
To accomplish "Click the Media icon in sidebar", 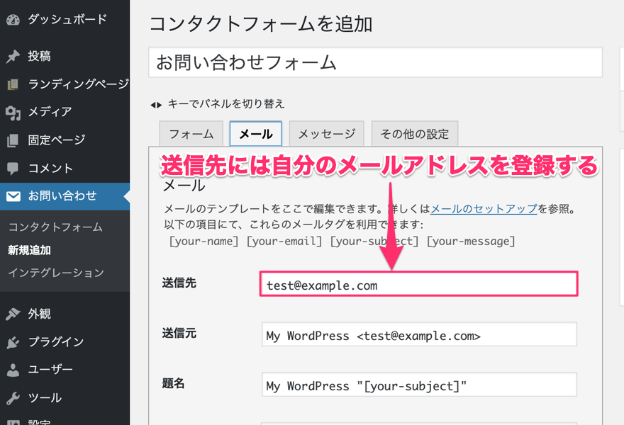I will point(13,112).
